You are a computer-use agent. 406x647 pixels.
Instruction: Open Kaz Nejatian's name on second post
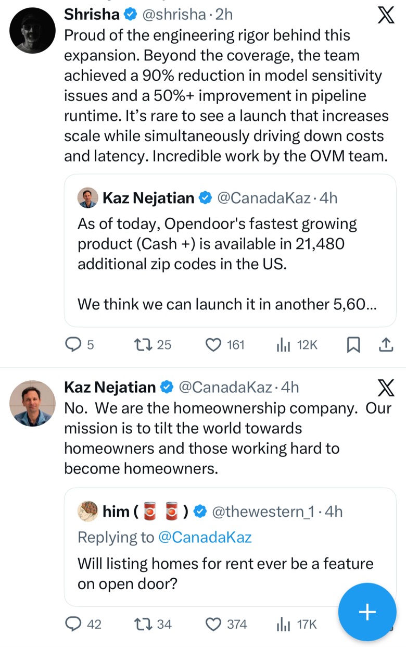(110, 387)
